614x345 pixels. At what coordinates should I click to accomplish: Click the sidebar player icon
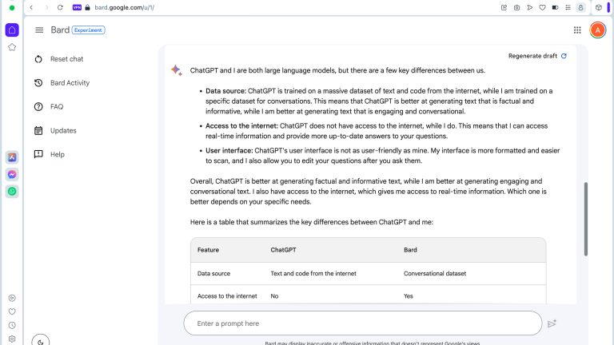tap(12, 298)
